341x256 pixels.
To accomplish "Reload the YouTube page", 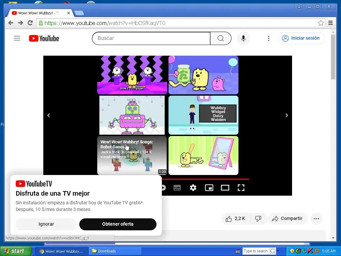I will (x=30, y=23).
